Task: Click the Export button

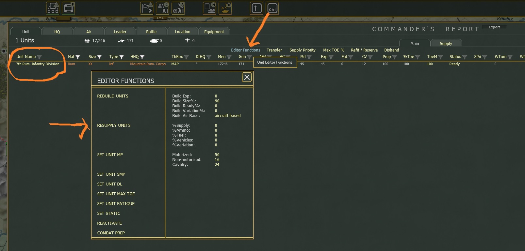Action: (494, 27)
